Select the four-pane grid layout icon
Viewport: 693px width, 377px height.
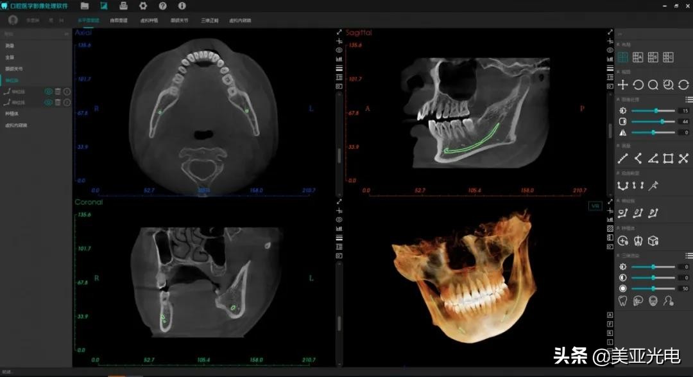pyautogui.click(x=622, y=57)
